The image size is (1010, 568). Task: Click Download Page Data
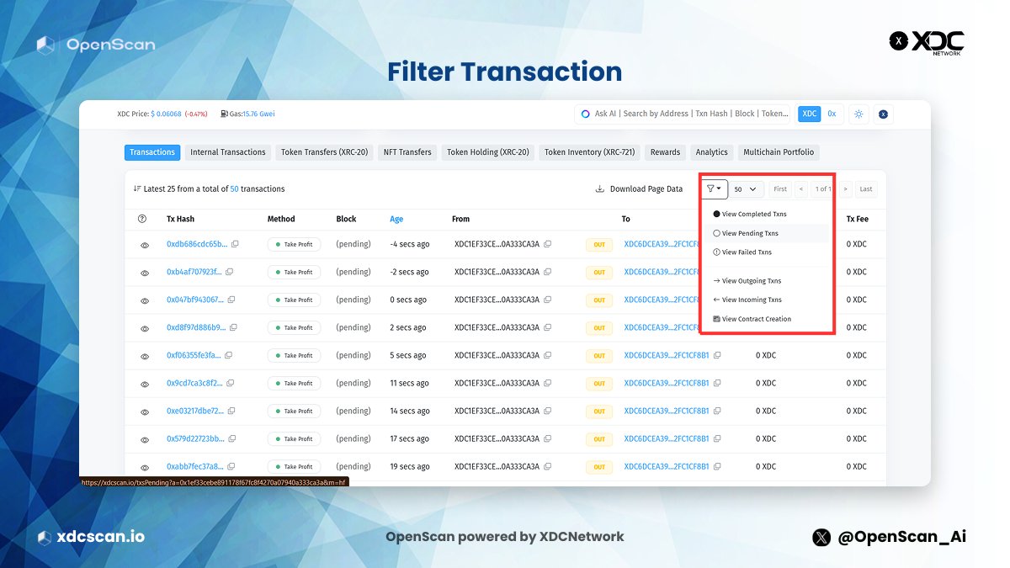point(639,189)
